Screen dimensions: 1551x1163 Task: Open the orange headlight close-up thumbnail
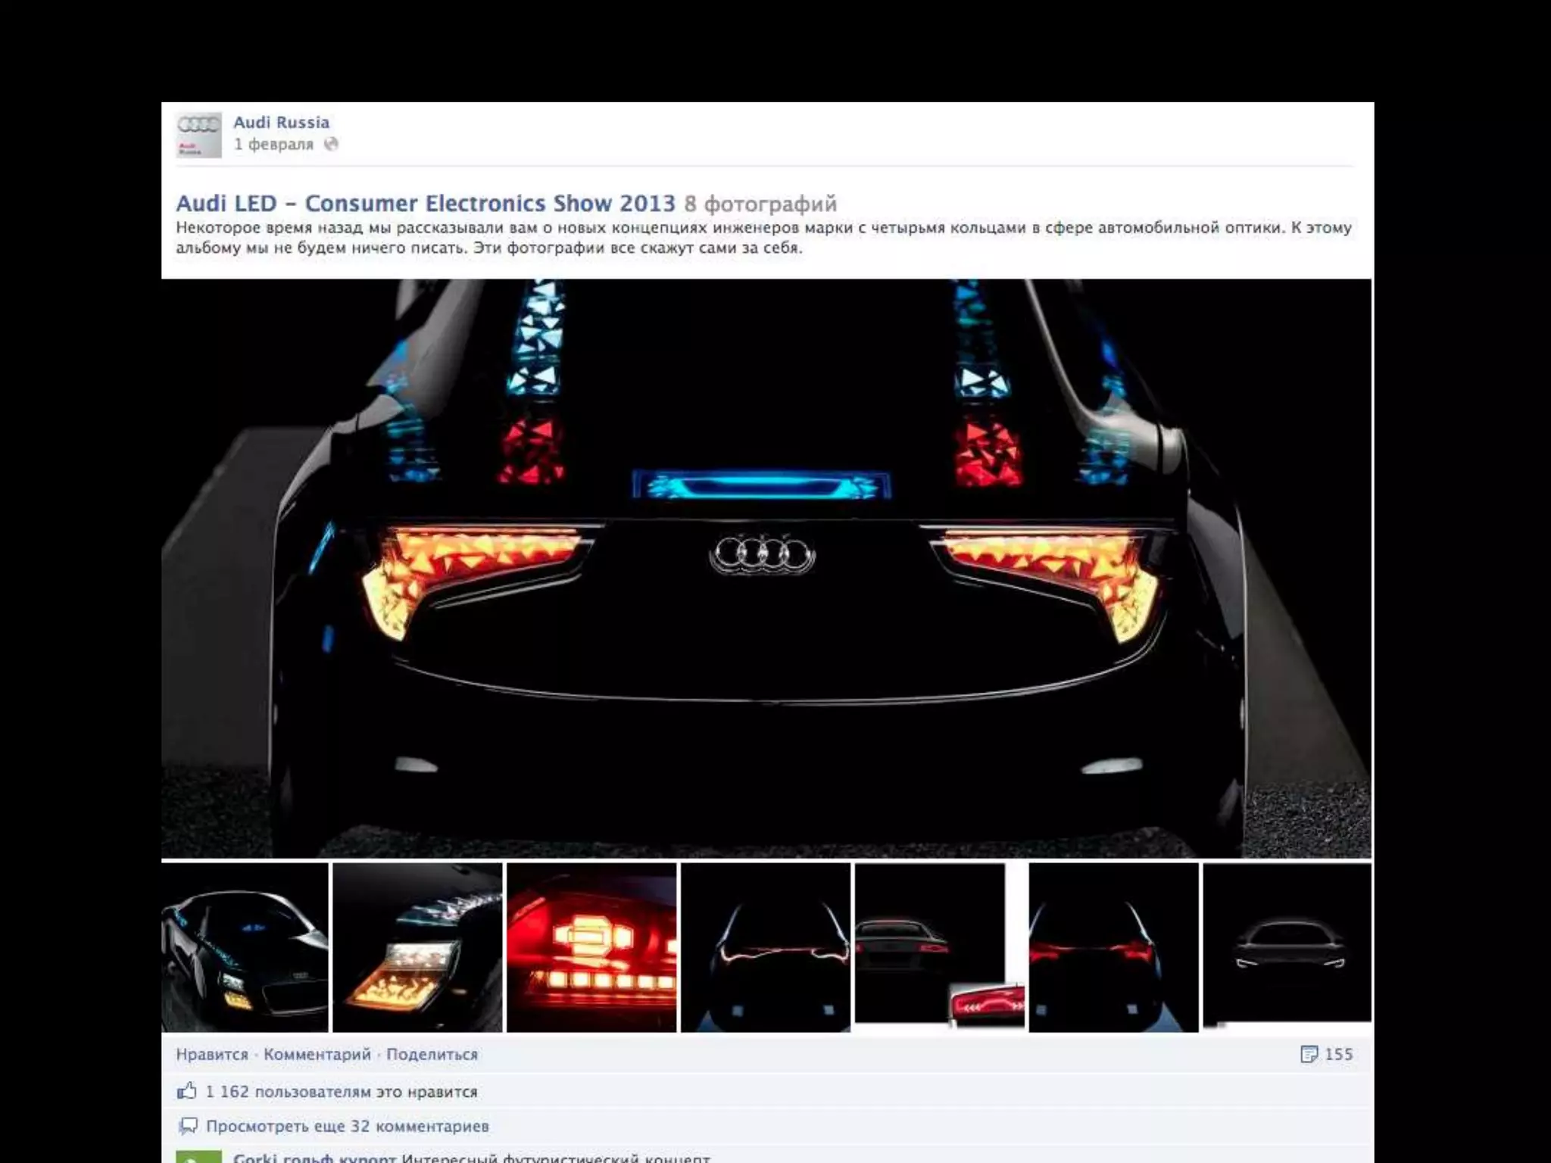tap(417, 947)
